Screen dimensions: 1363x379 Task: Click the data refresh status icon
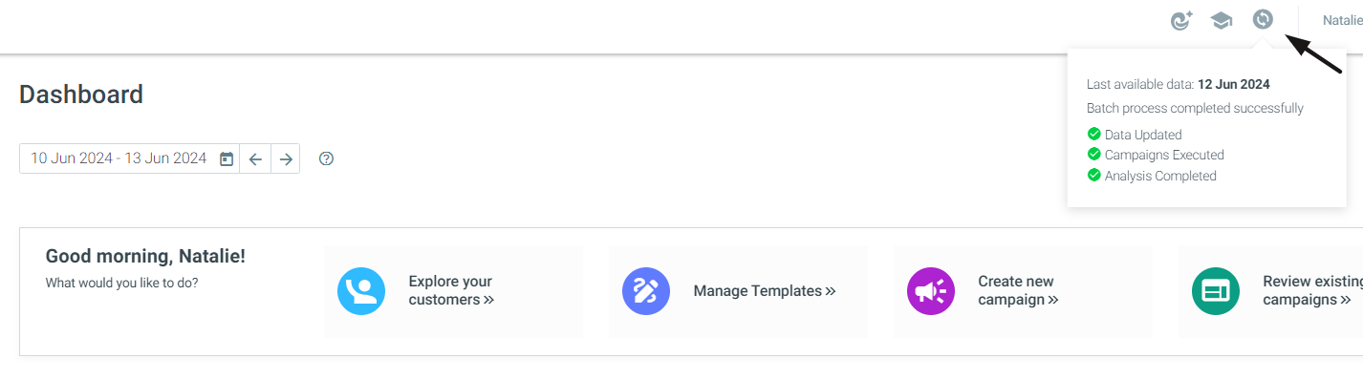pyautogui.click(x=1263, y=19)
